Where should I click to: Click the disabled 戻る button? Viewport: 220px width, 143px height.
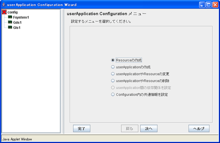point(129,128)
